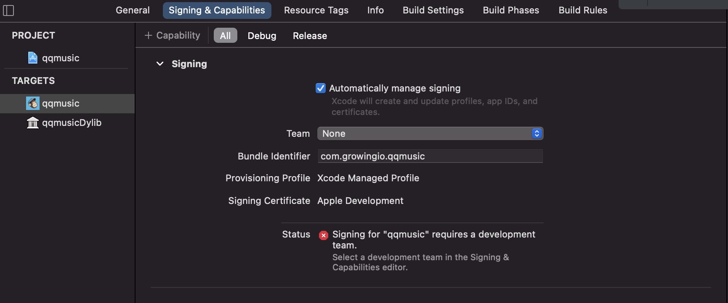Open the Build Settings tab
Screen dimensions: 728x303
pyautogui.click(x=433, y=10)
